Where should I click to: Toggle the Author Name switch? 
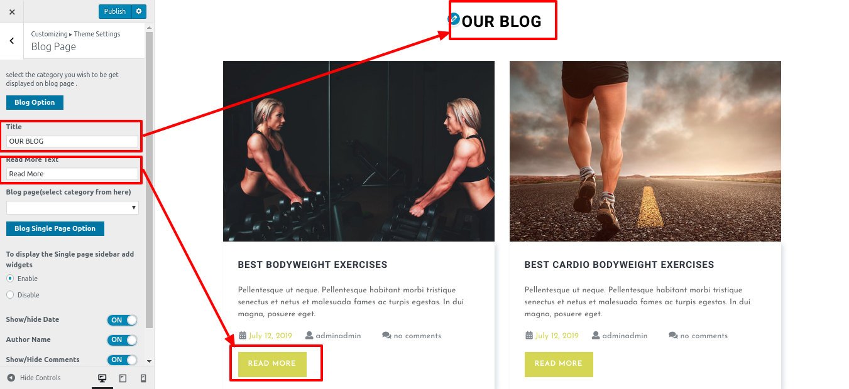click(x=122, y=340)
